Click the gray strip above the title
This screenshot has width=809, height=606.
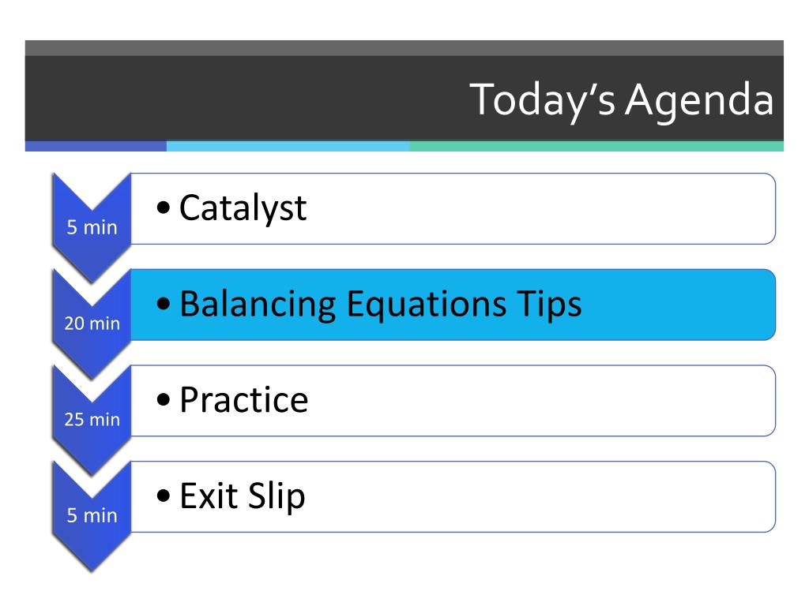click(x=404, y=48)
